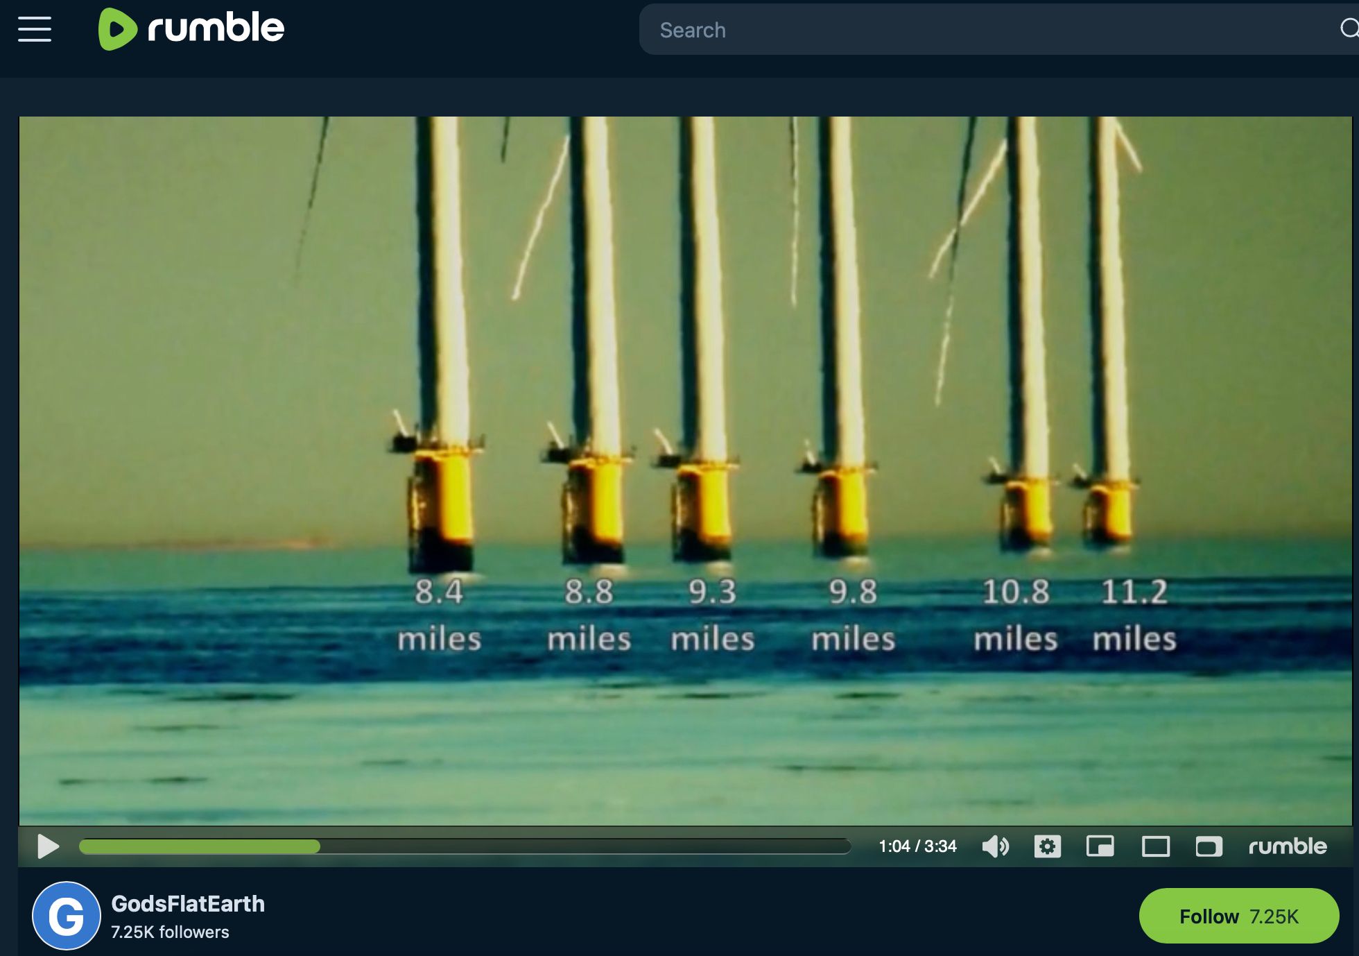Image resolution: width=1359 pixels, height=956 pixels.
Task: Focus the Search input field
Action: tap(971, 30)
